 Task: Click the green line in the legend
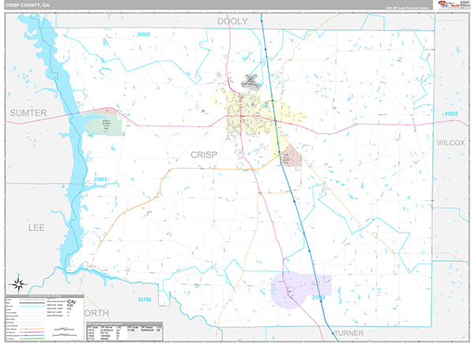pyautogui.click(x=32, y=339)
